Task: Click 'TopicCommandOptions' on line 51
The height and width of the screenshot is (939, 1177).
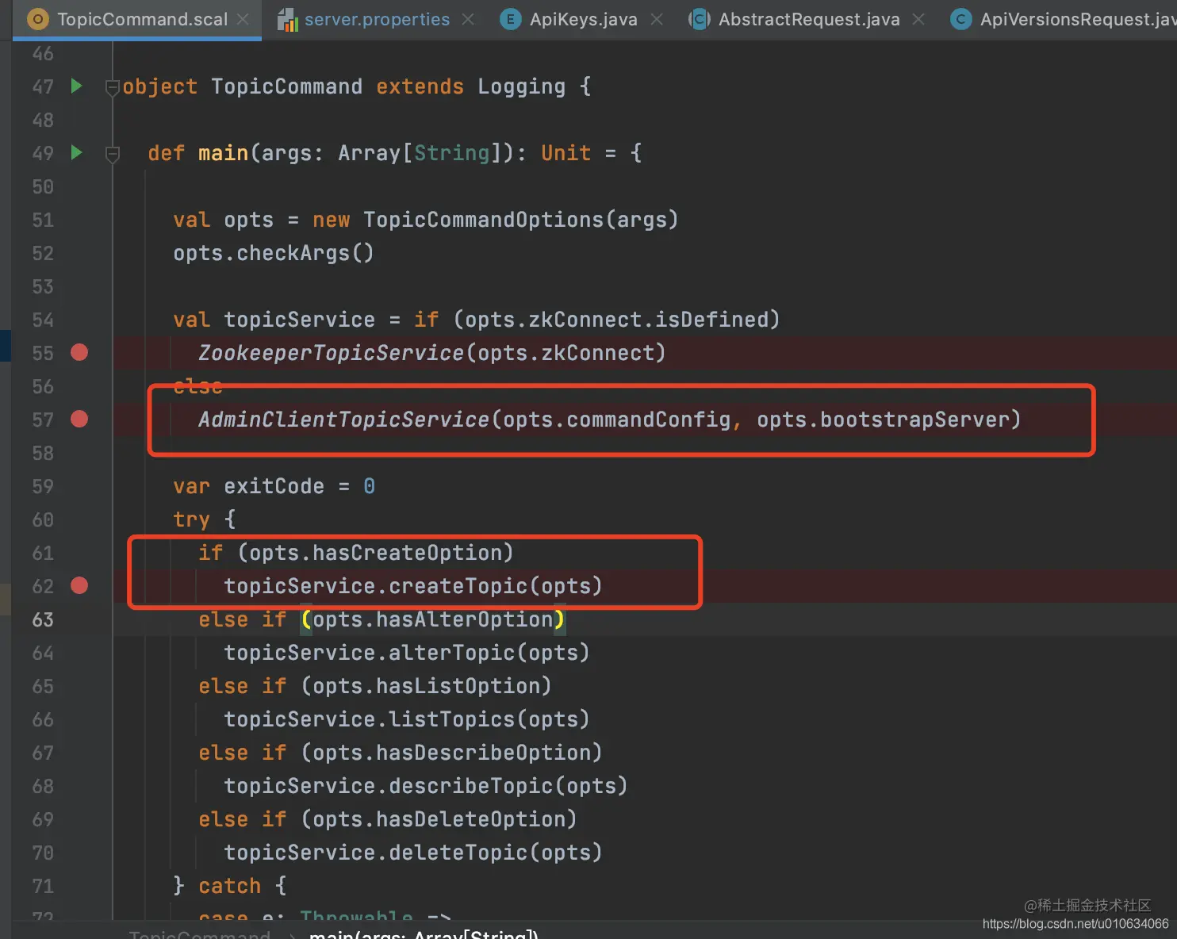Action: [484, 220]
